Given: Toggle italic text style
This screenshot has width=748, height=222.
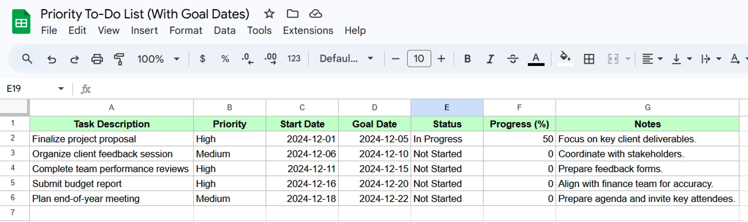Looking at the screenshot, I should (x=490, y=59).
